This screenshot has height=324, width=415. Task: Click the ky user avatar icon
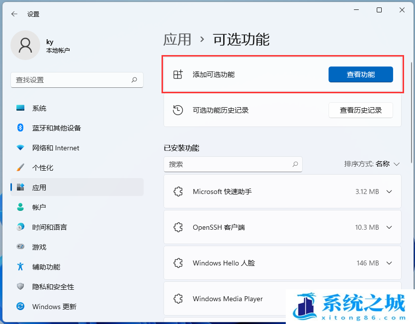click(25, 45)
